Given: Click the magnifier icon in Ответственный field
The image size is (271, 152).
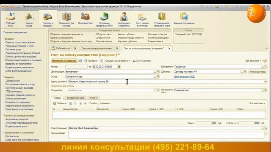Looking at the screenshot, I should (x=265, y=128).
